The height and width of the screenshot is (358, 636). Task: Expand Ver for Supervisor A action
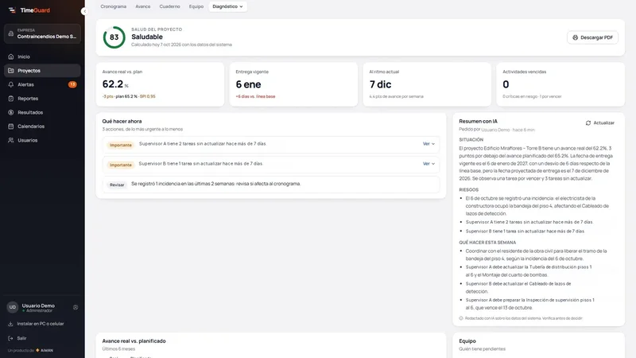click(x=429, y=144)
